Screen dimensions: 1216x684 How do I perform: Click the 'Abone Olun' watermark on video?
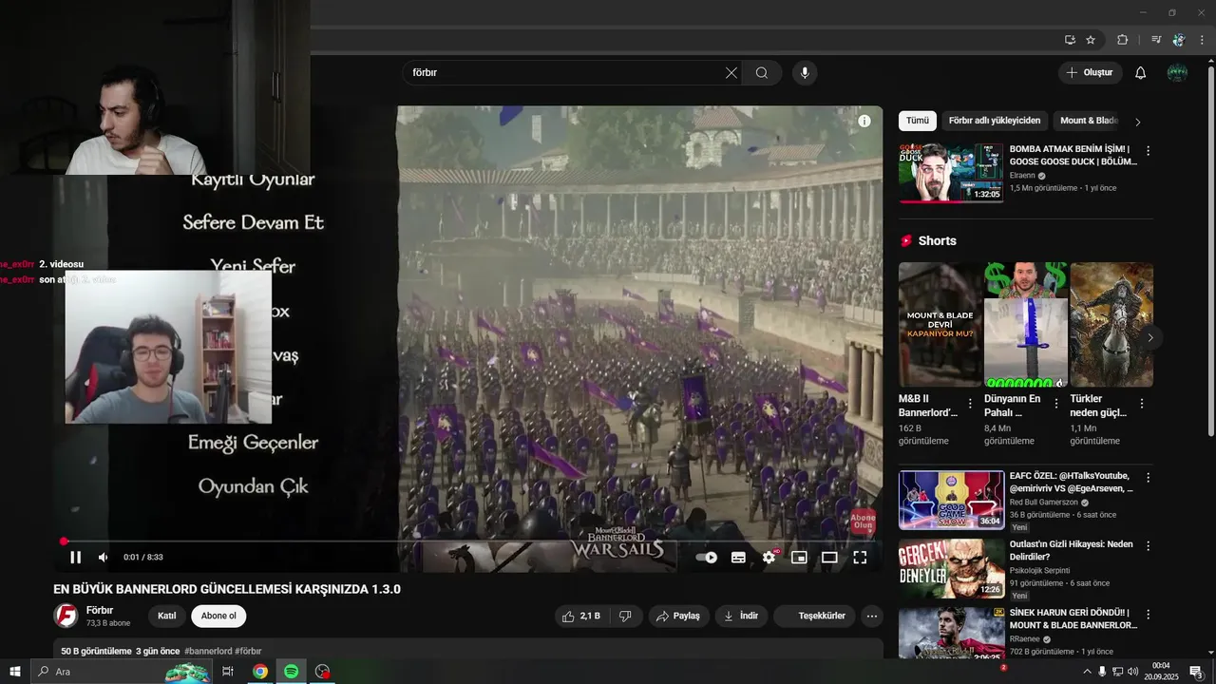coord(863,520)
